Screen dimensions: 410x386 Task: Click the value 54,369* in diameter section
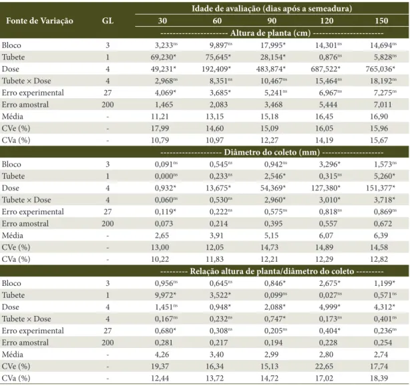pos(273,188)
